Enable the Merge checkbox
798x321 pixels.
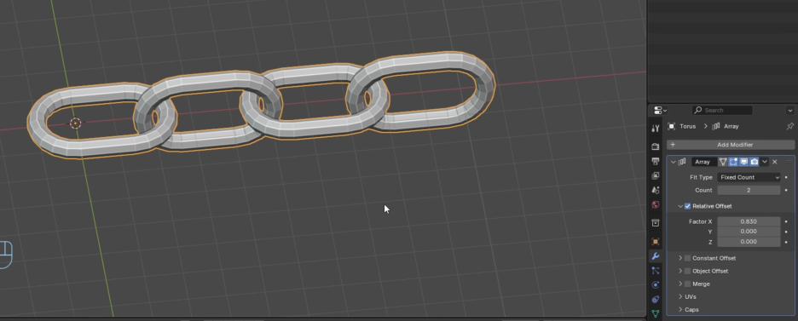[x=687, y=284]
